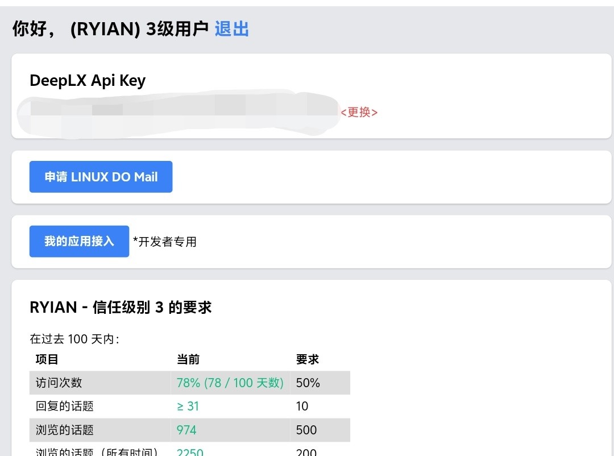
Task: Click the 974 current value
Action: [x=186, y=430]
